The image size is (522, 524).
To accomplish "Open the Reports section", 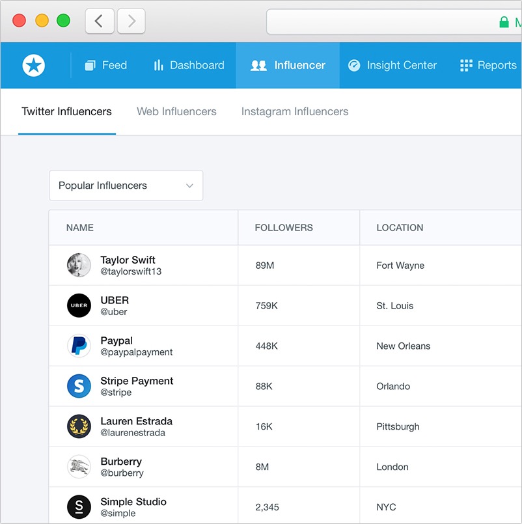I will 488,65.
